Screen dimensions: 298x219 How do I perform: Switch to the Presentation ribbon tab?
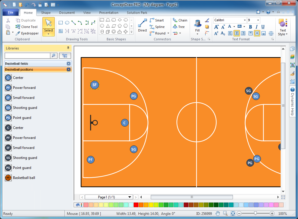tap(109, 13)
